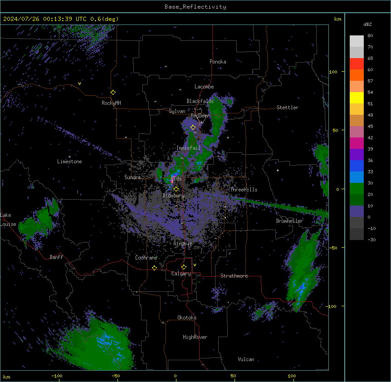Click the green swatch between 30 and 20
This screenshot has height=382, width=391.
tap(357, 189)
